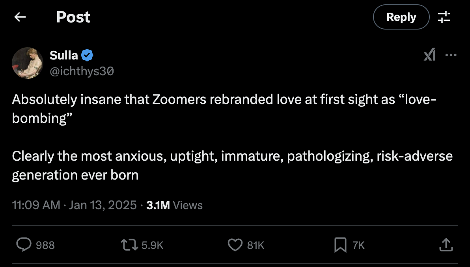Screen dimensions: 470x267
Task: Like the post with the heart icon
Action: [x=235, y=245]
